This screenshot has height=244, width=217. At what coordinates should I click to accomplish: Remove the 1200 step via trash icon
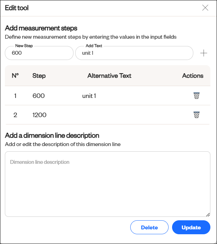(x=196, y=115)
